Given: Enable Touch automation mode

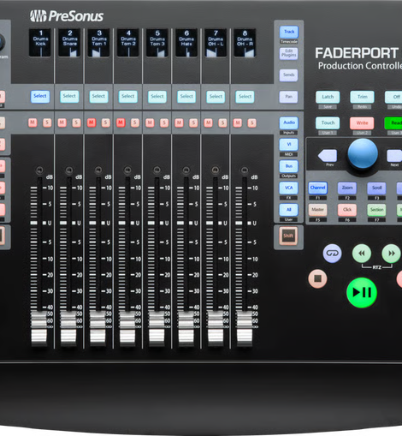Looking at the screenshot, I should point(328,123).
